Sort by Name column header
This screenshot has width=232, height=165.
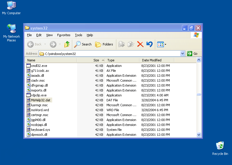pos(50,60)
